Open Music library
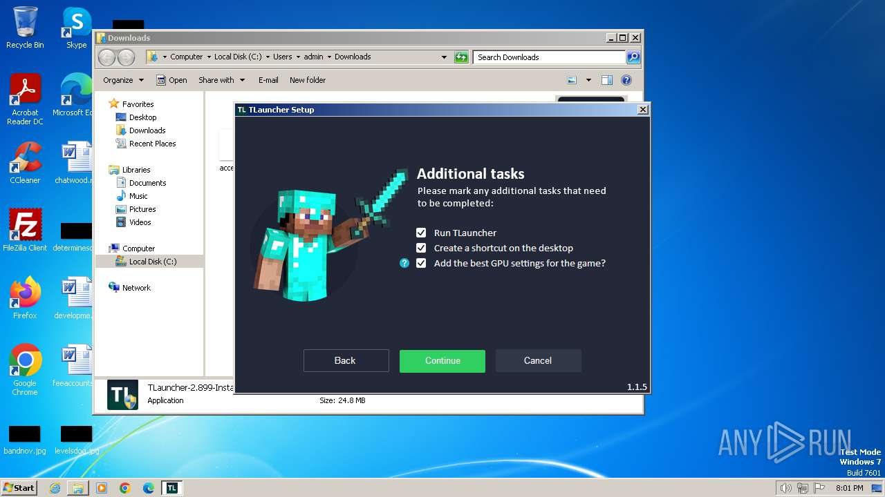The image size is (885, 497). (138, 196)
